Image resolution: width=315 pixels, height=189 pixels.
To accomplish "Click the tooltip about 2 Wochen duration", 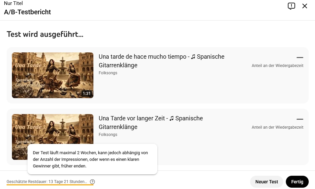I will [x=92, y=159].
